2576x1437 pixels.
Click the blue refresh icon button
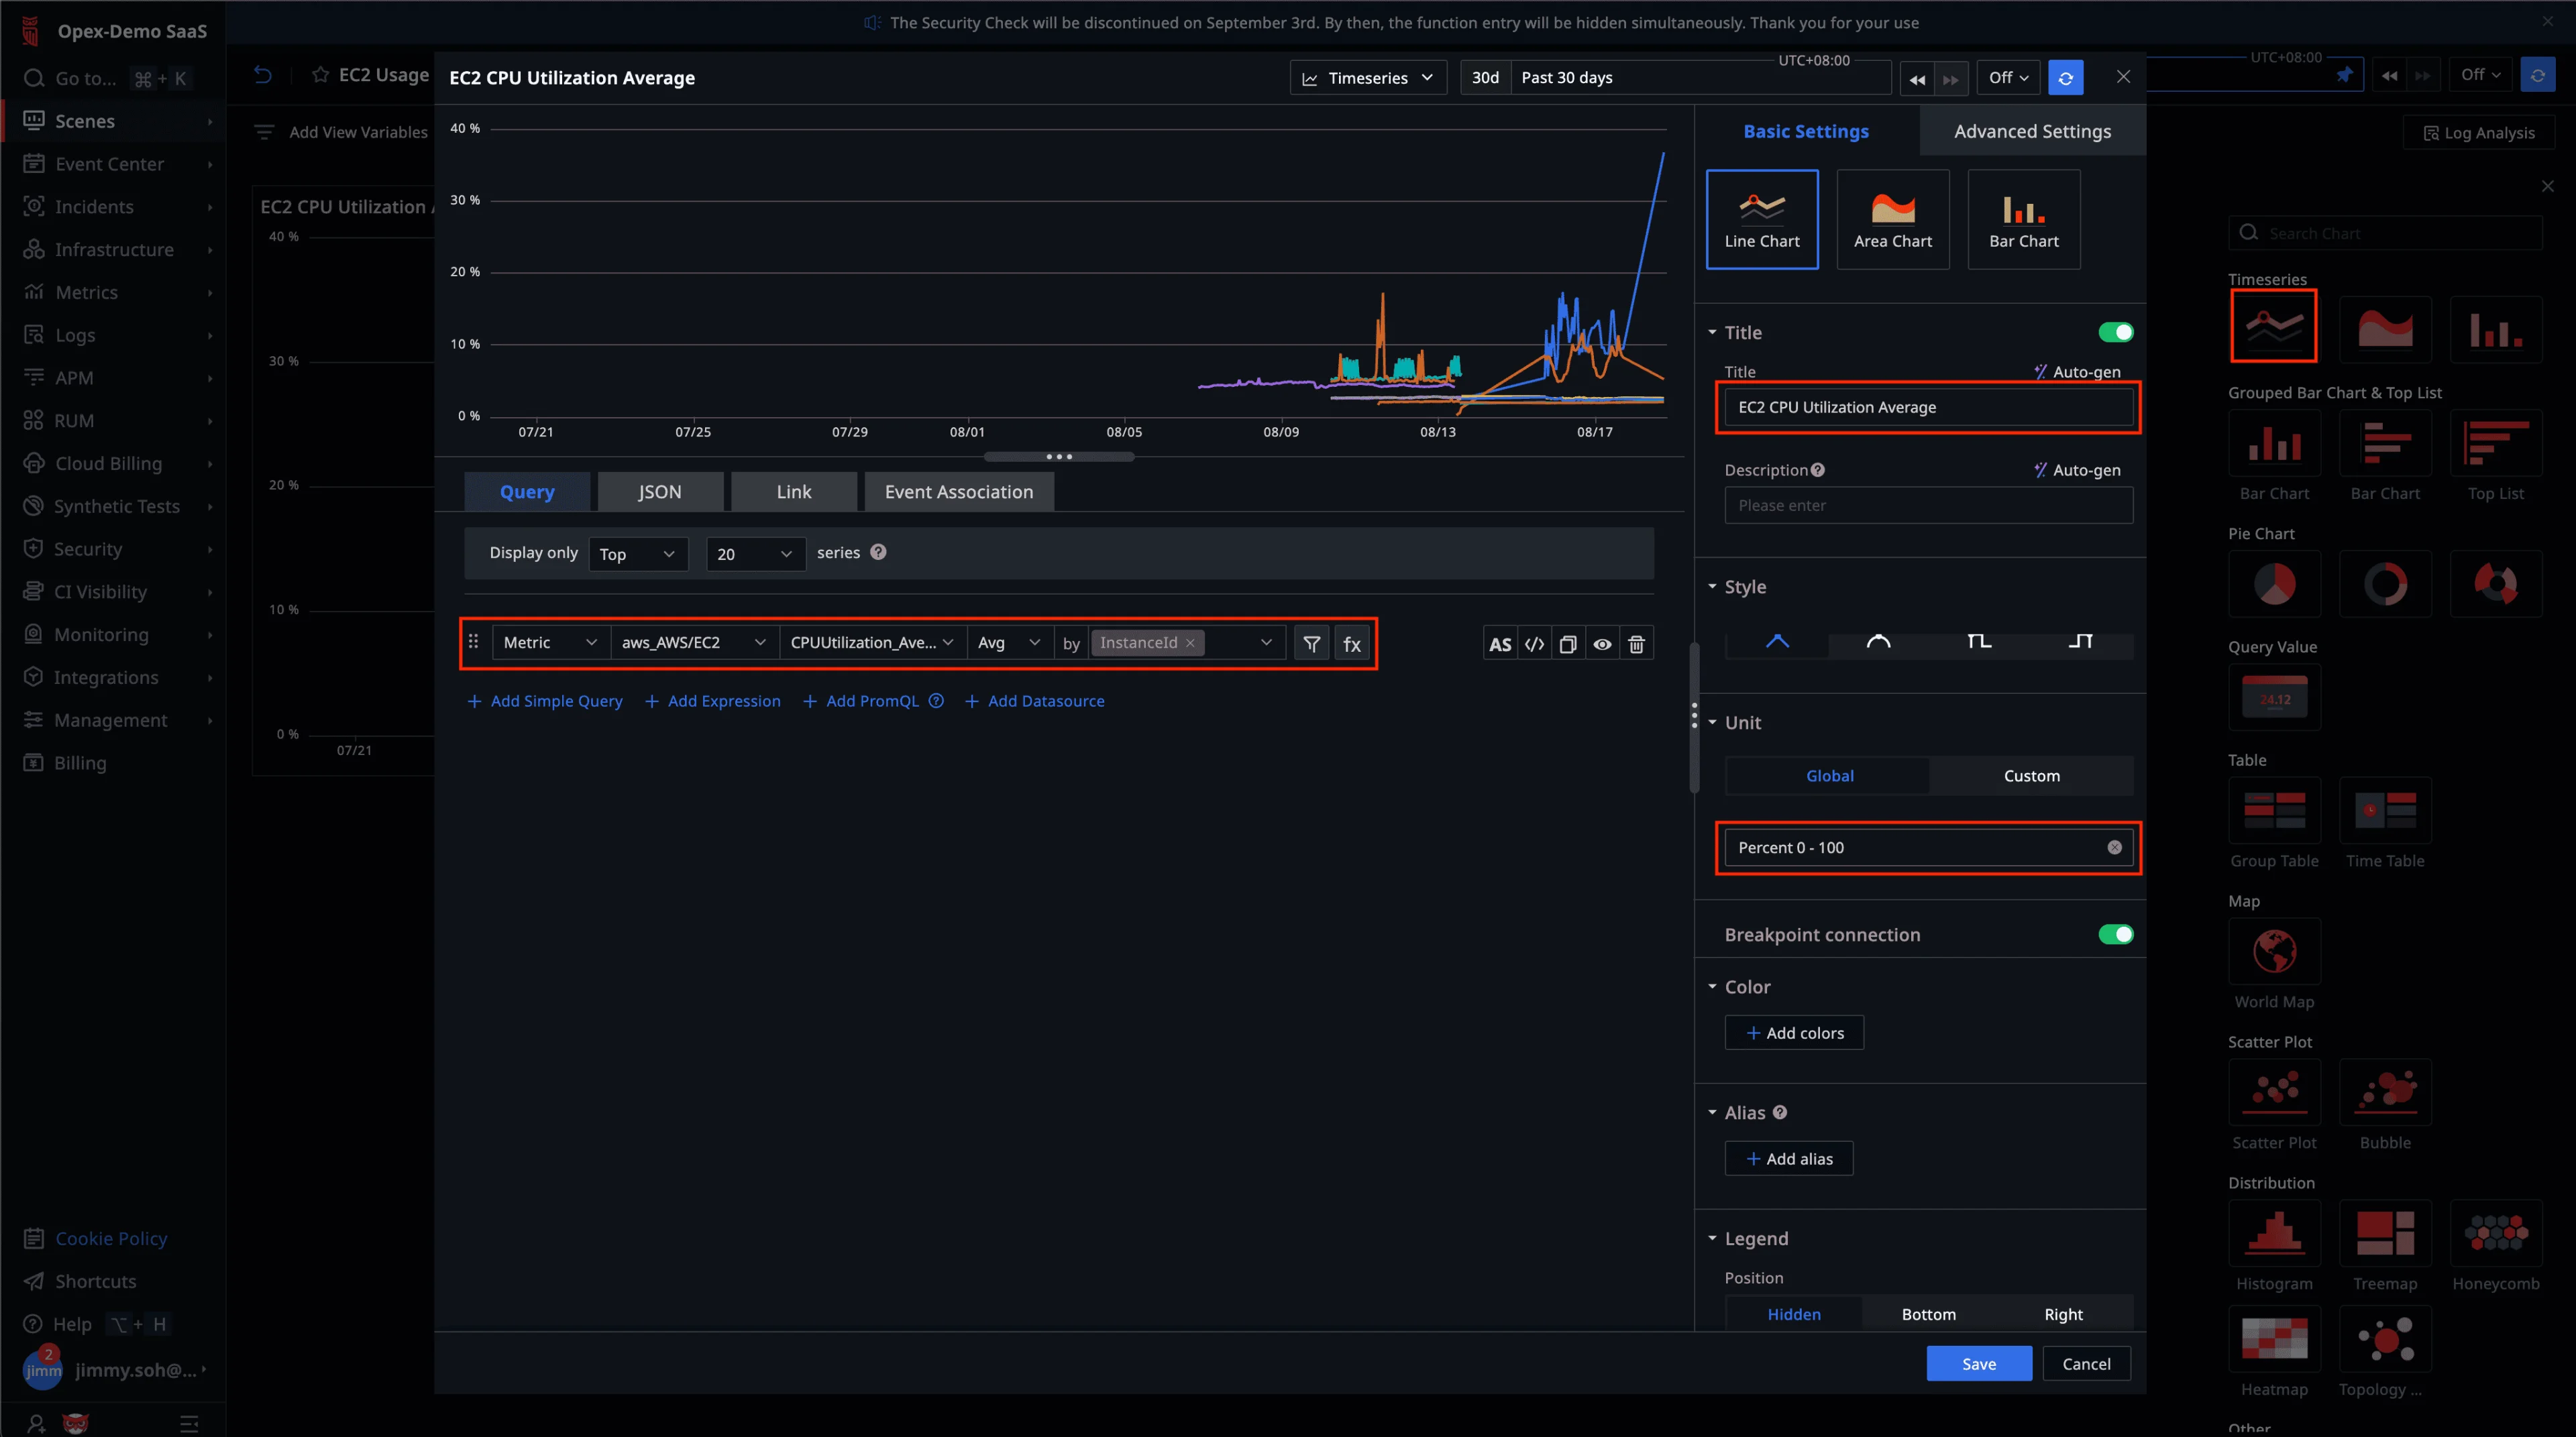coord(2065,78)
